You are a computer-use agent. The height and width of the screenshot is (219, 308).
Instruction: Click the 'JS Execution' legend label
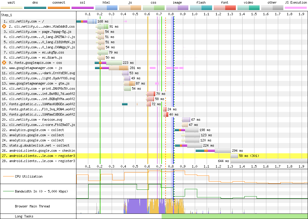(x=296, y=2)
